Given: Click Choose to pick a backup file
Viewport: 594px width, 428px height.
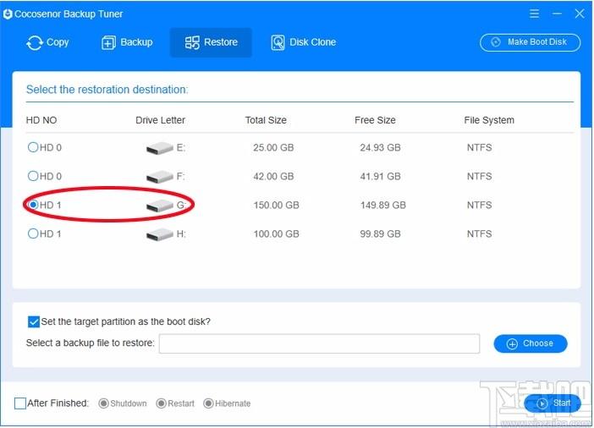Looking at the screenshot, I should pyautogui.click(x=531, y=343).
